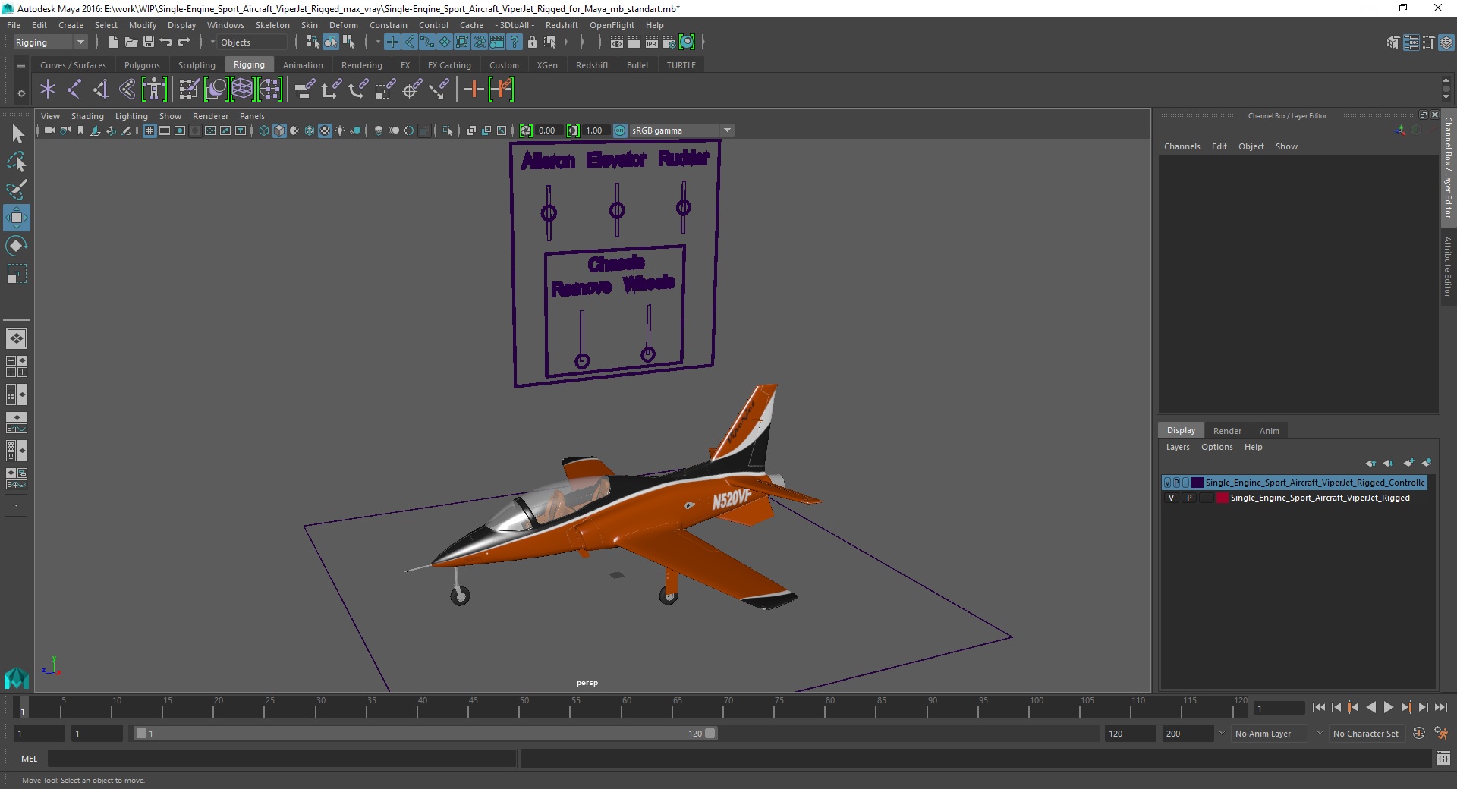Screen dimensions: 1457x789
Task: Open the shelf gear options menu
Action: pos(21,93)
